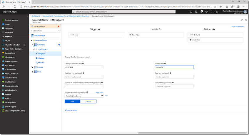The height and width of the screenshot is (135, 249).
Task: Open portal settings gear
Action: [206, 12]
